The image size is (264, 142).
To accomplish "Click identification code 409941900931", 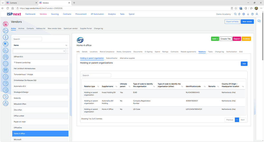I will click(192, 101).
